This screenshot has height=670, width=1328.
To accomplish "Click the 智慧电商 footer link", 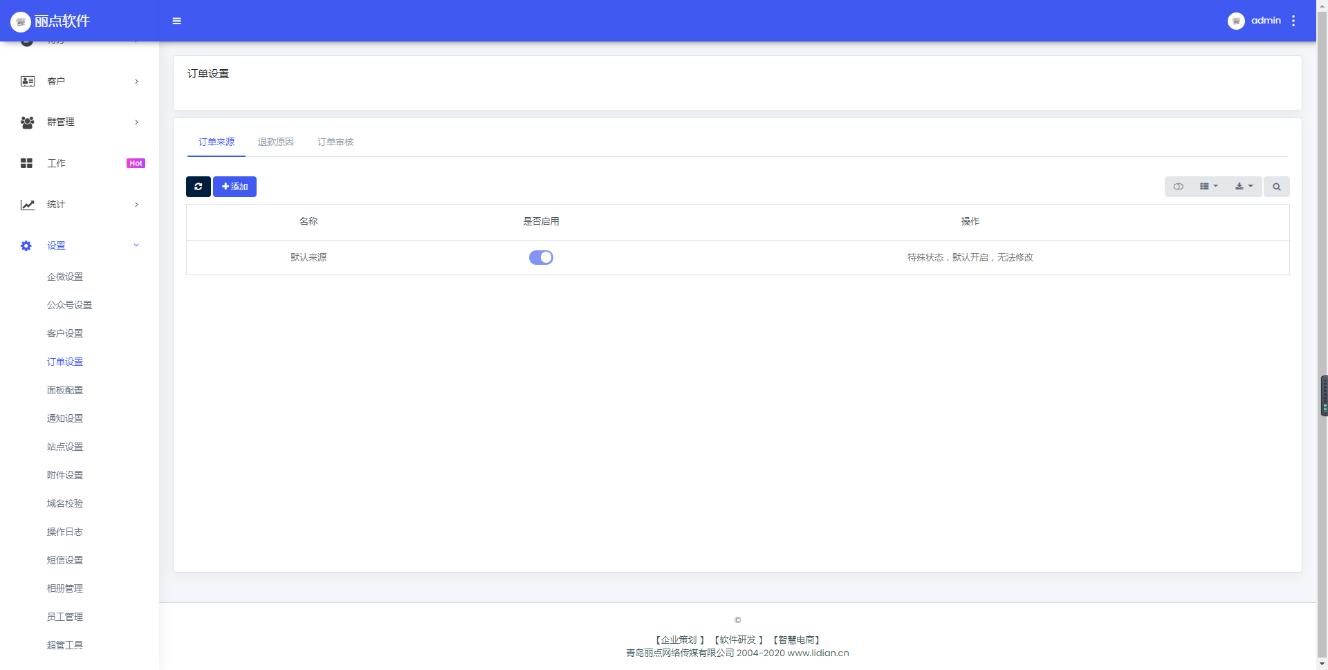I will tap(796, 640).
